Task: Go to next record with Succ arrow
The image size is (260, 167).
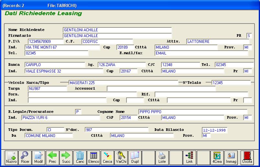Action: (x=66, y=158)
